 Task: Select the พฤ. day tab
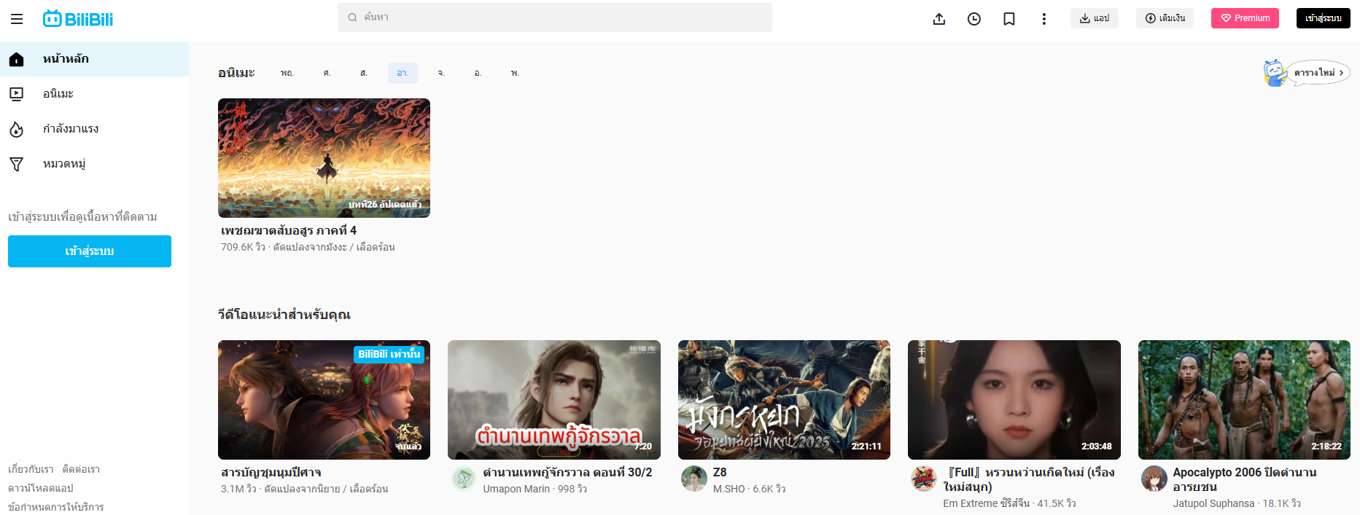[x=287, y=73]
